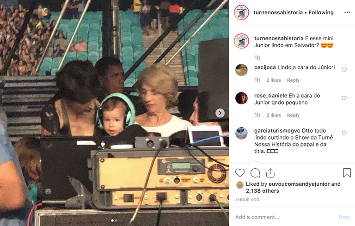Like rose_daniele's comment

pos(344,98)
